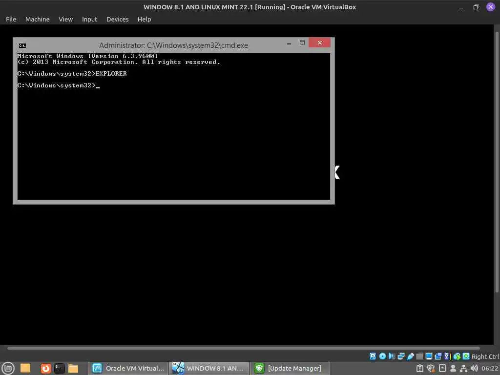This screenshot has width=500, height=375.
Task: Click the mouse integration indicator icon
Action: click(x=457, y=356)
